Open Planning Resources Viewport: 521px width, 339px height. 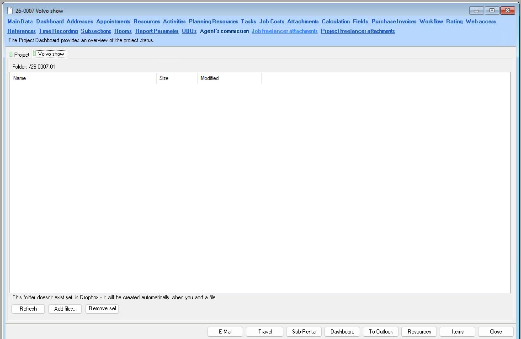(x=213, y=22)
